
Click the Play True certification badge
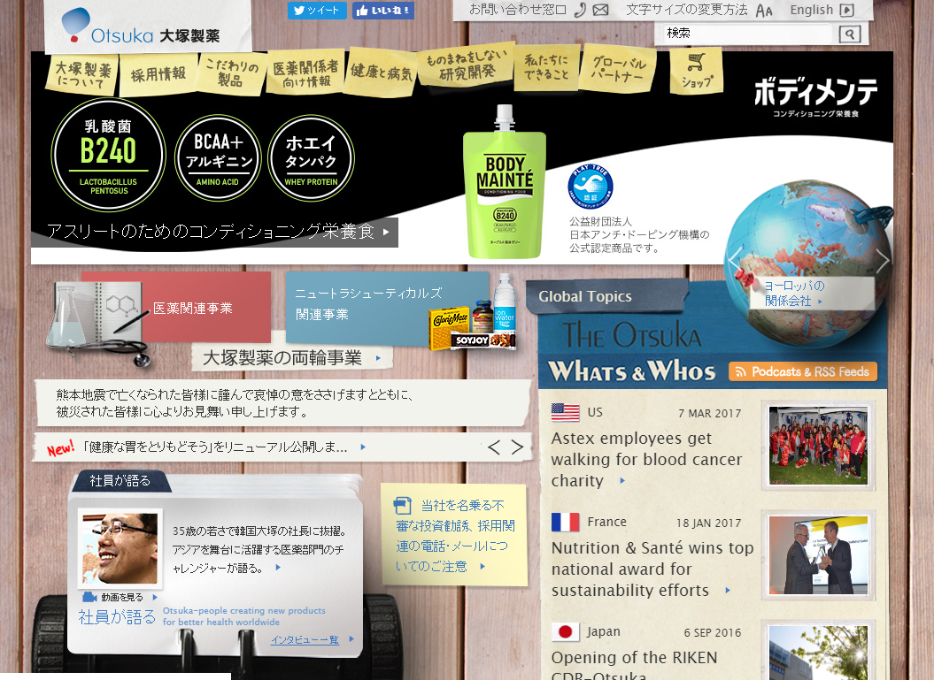591,187
